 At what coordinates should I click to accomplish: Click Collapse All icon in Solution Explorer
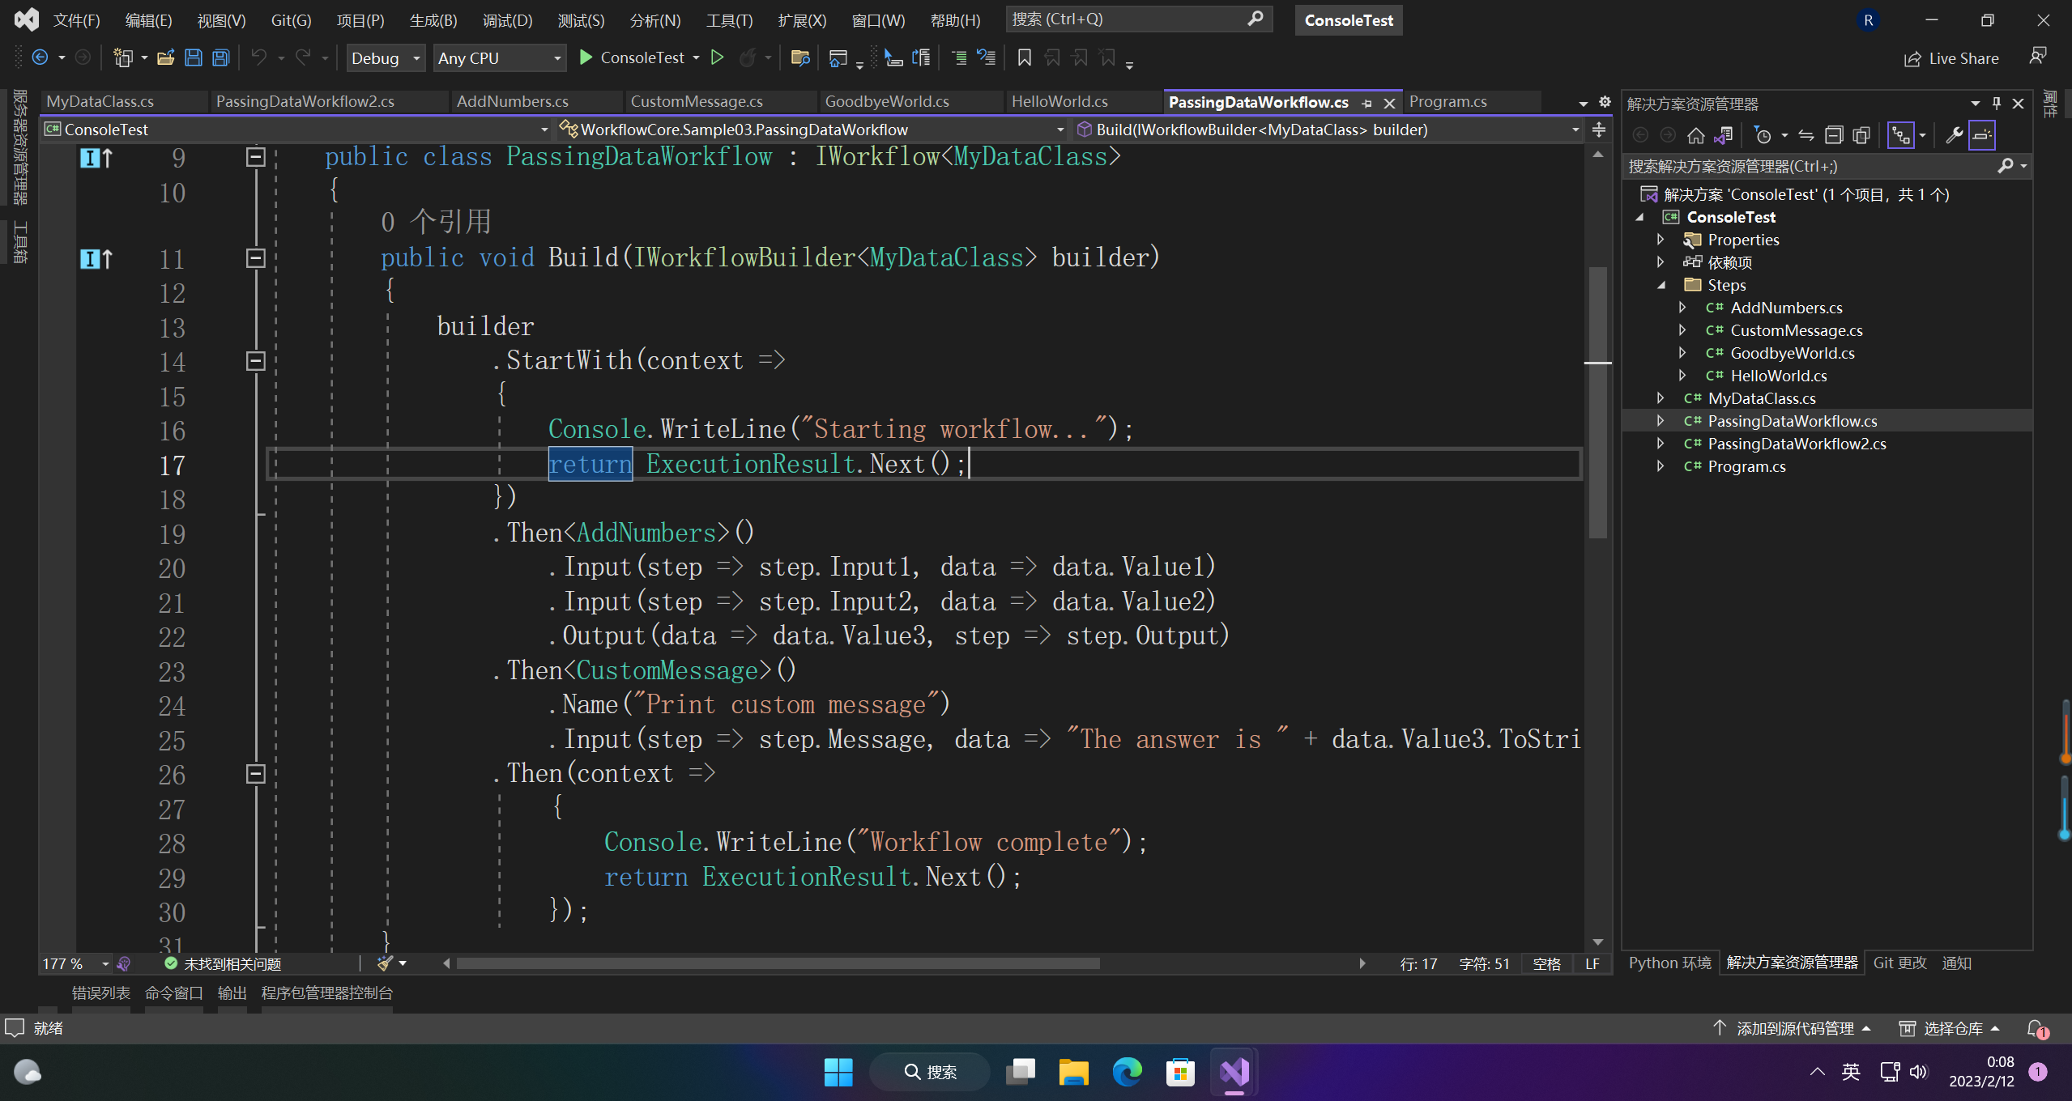(1834, 135)
